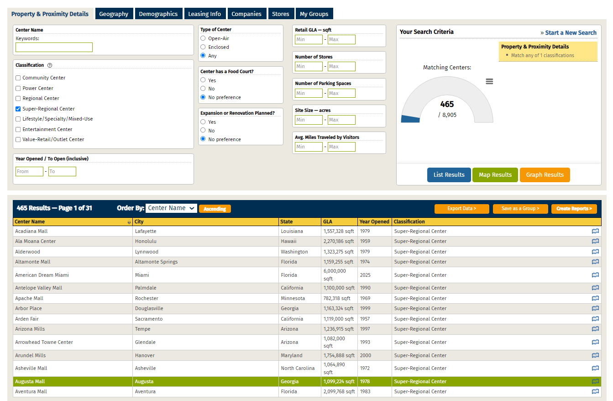Choose No preference for Expansion or Renovation

(x=203, y=139)
